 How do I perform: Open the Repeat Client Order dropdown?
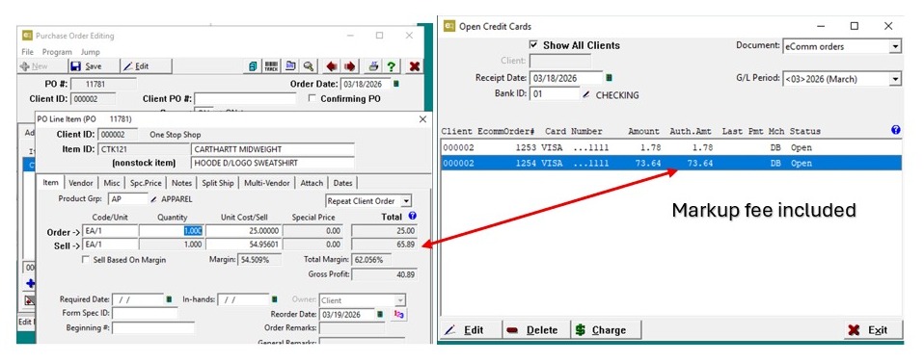406,200
